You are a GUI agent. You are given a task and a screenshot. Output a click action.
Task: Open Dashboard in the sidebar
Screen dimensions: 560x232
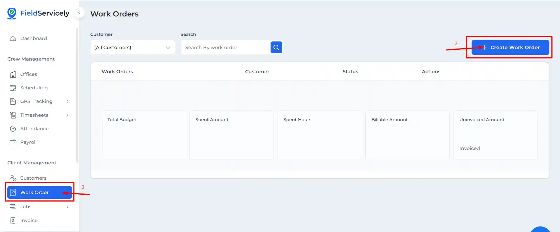tap(34, 39)
